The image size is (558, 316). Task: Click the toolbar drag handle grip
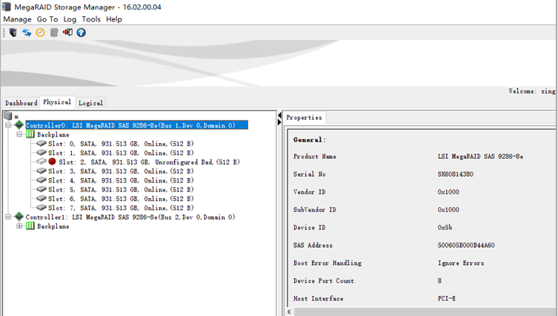(x=4, y=33)
